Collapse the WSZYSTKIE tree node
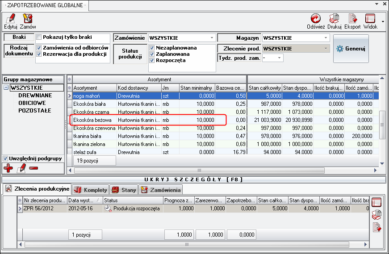This screenshot has height=254, width=389. (6, 88)
